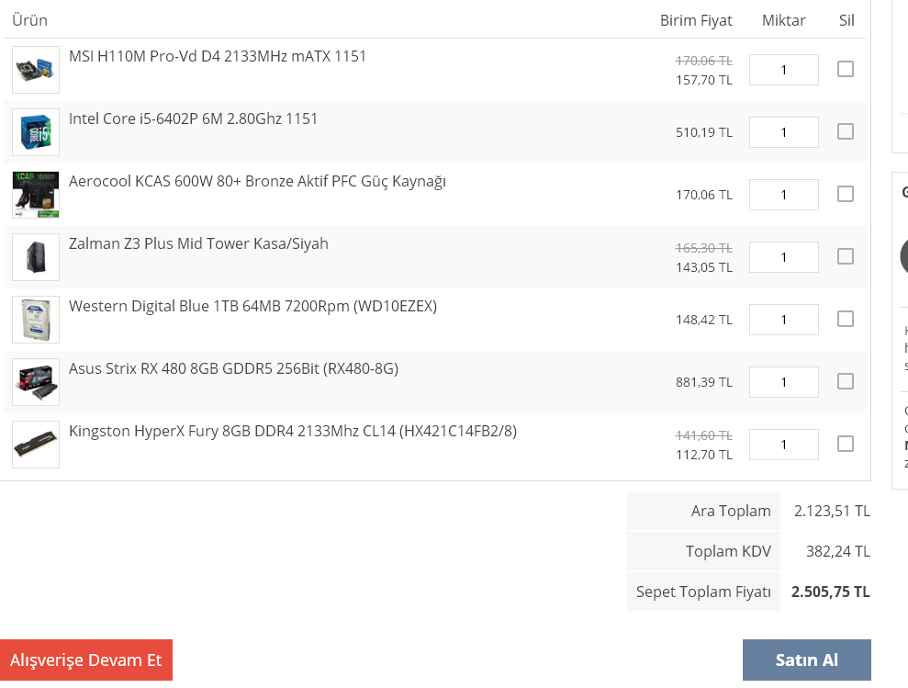Focus the Western Digital Blue quantity box
The height and width of the screenshot is (688, 908).
783,320
